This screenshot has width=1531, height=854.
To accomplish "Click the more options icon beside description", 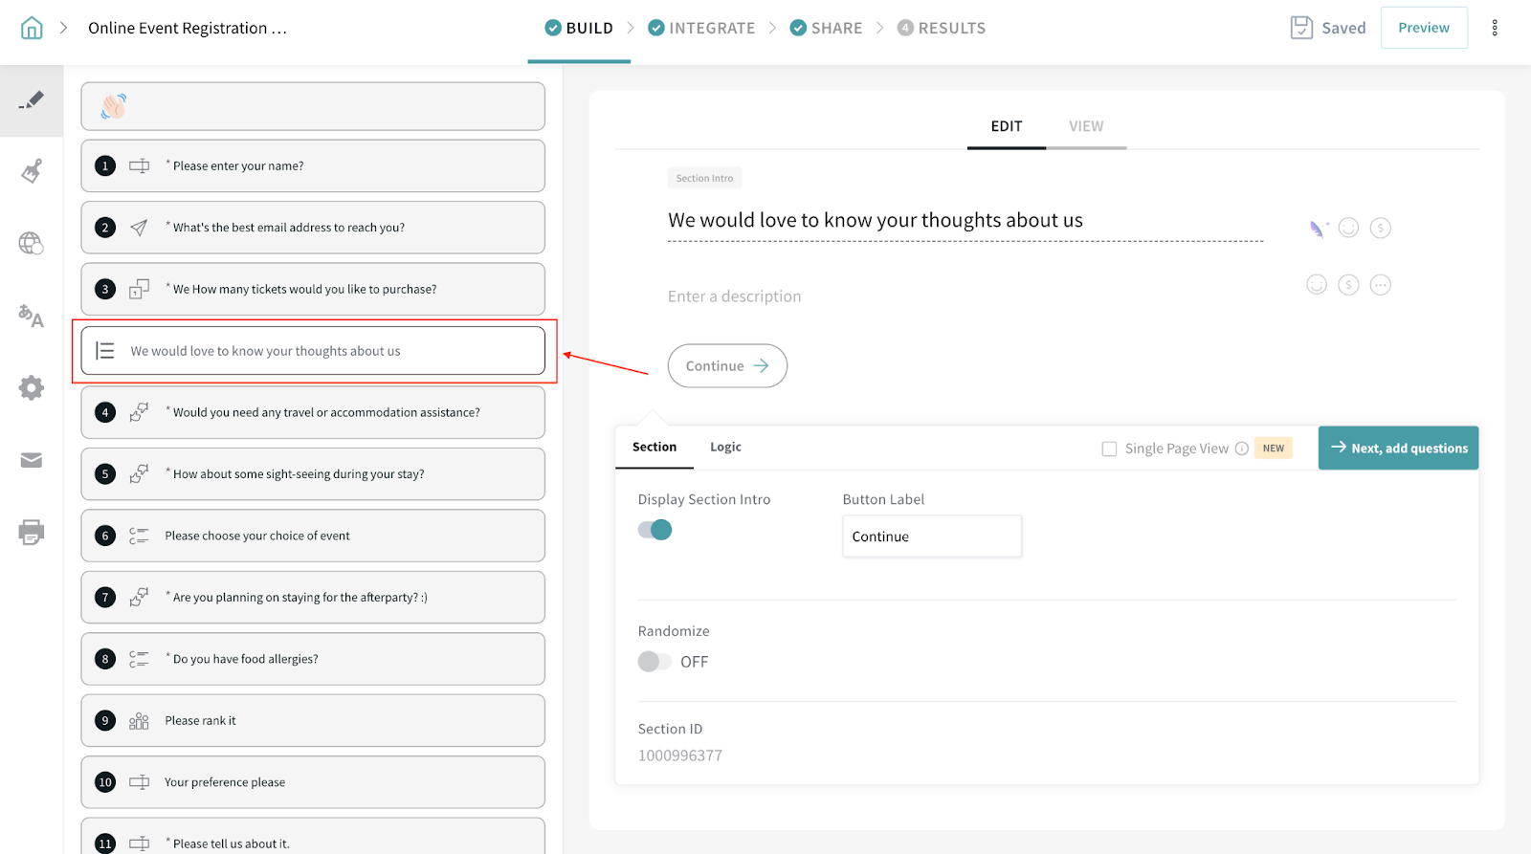I will click(1380, 285).
